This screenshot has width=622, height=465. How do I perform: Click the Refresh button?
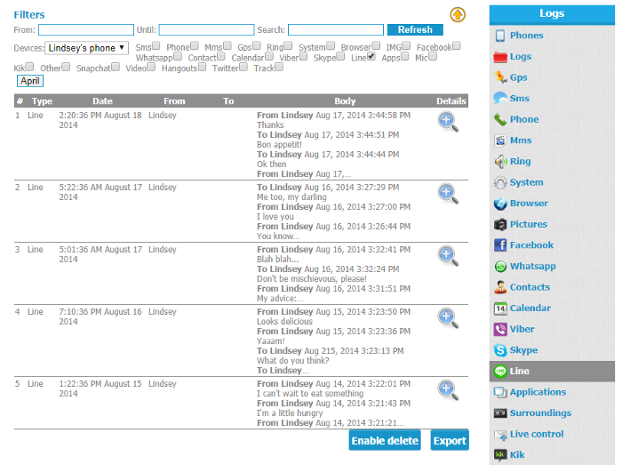pyautogui.click(x=415, y=29)
